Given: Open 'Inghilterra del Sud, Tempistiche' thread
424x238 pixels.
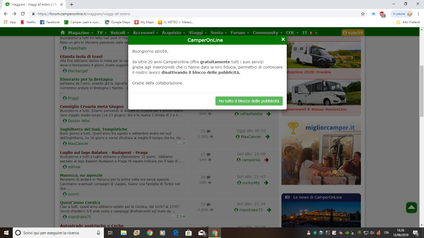Looking at the screenshot, I should (93, 129).
